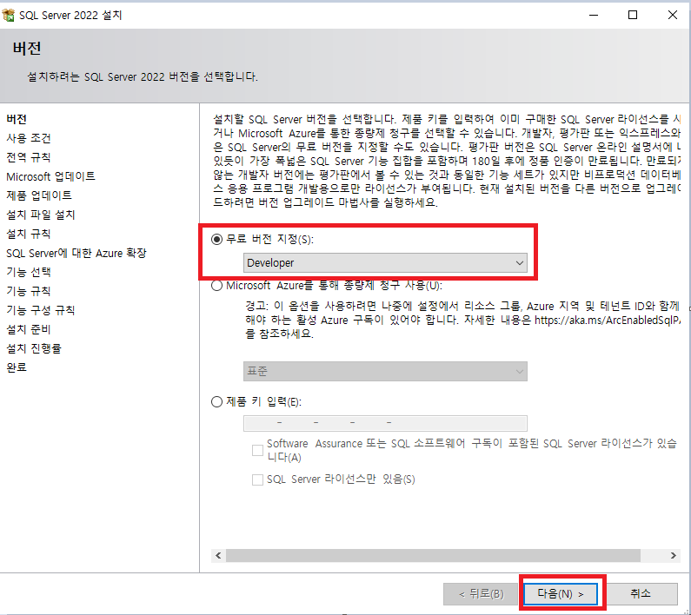Click the SQL Server setup title icon
Viewport: 691px width, 615px height.
click(9, 15)
